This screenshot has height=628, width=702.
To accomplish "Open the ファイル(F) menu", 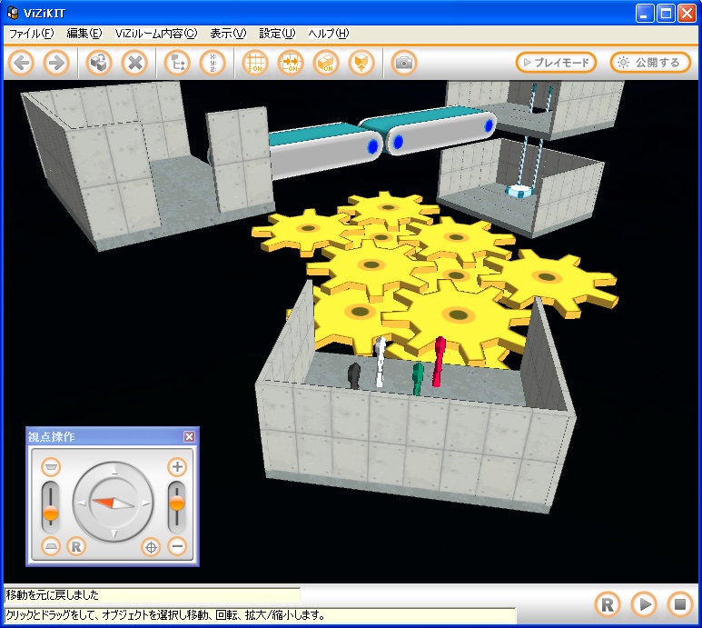I will pyautogui.click(x=31, y=34).
